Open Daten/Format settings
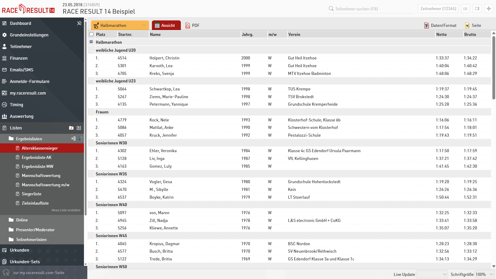 (440, 25)
